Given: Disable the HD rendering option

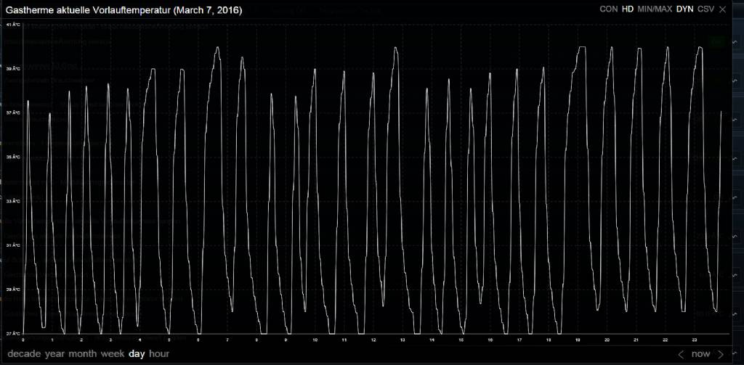Looking at the screenshot, I should coord(628,9).
